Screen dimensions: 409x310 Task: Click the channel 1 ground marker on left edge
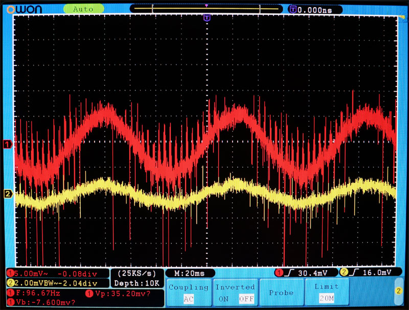tap(8, 145)
